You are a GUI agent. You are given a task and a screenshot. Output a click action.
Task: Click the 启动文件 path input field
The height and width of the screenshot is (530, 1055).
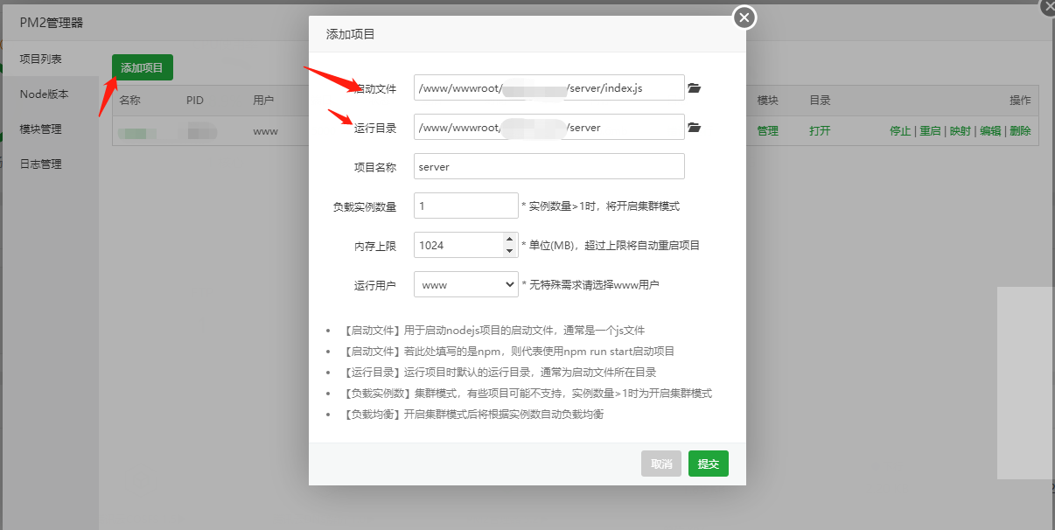549,87
